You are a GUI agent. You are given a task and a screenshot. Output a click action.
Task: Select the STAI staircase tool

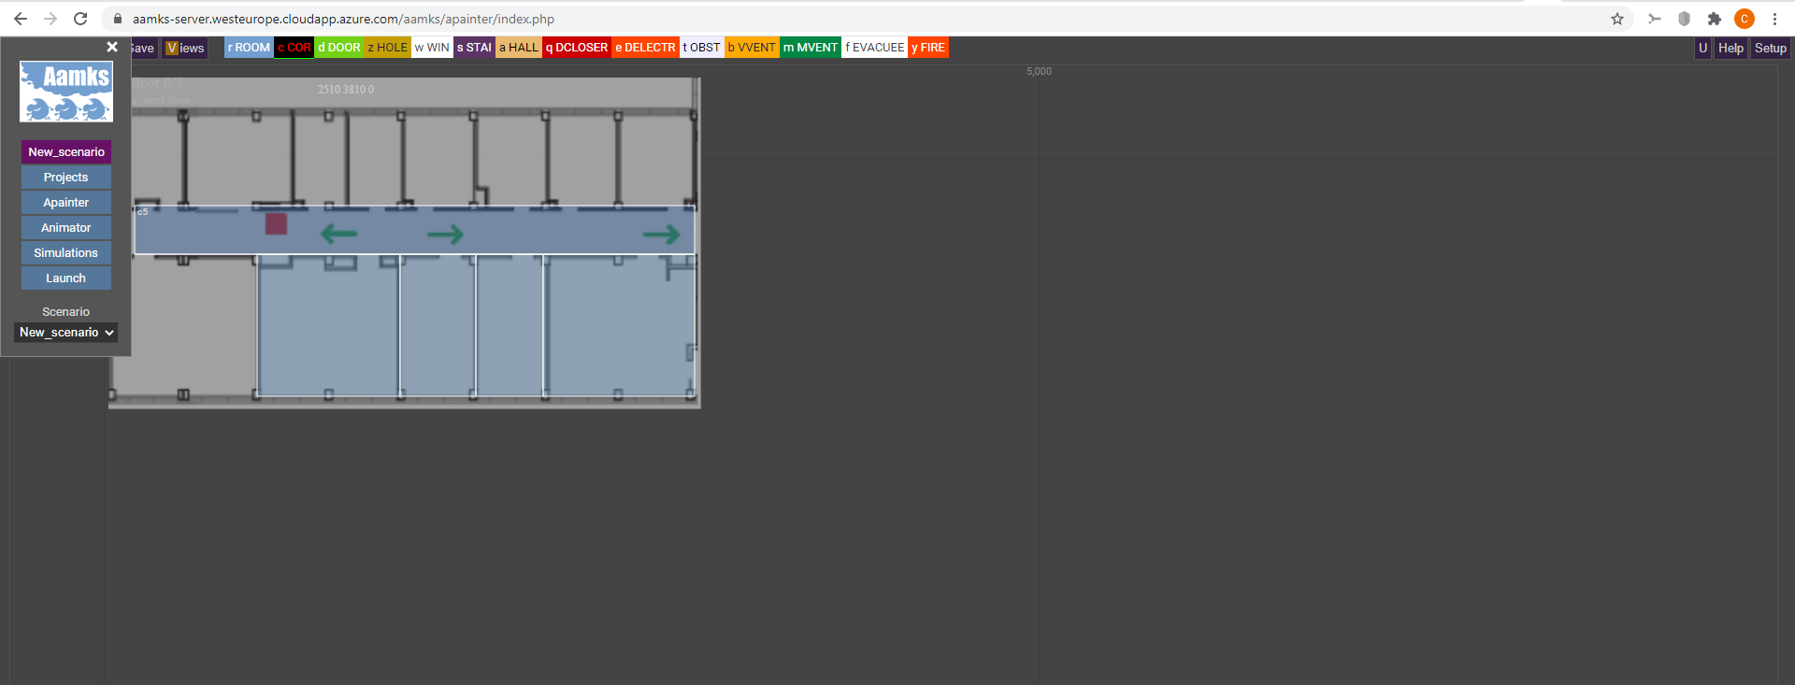474,48
